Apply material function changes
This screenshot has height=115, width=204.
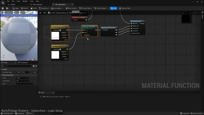point(16,8)
